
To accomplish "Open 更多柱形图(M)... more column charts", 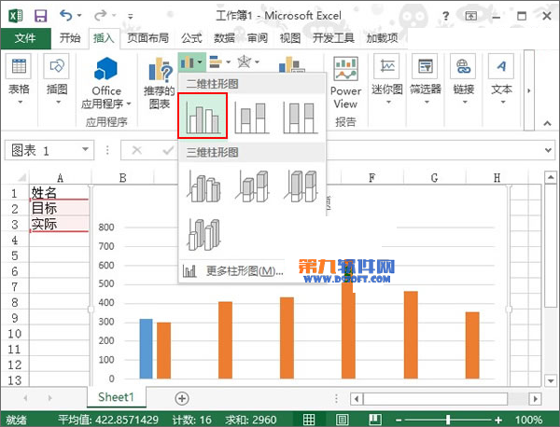I will coord(232,271).
